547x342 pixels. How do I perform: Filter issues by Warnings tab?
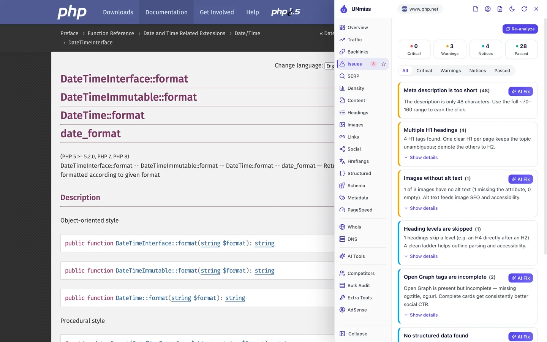tap(451, 71)
